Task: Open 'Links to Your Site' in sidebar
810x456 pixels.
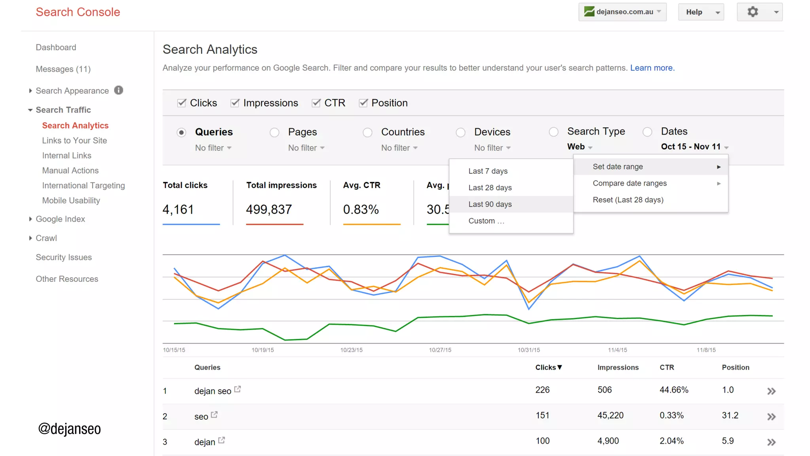Action: point(74,141)
